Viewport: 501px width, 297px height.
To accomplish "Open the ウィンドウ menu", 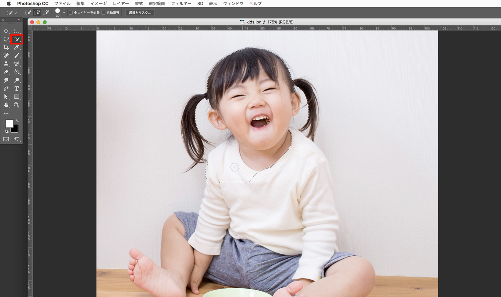I will click(x=233, y=4).
